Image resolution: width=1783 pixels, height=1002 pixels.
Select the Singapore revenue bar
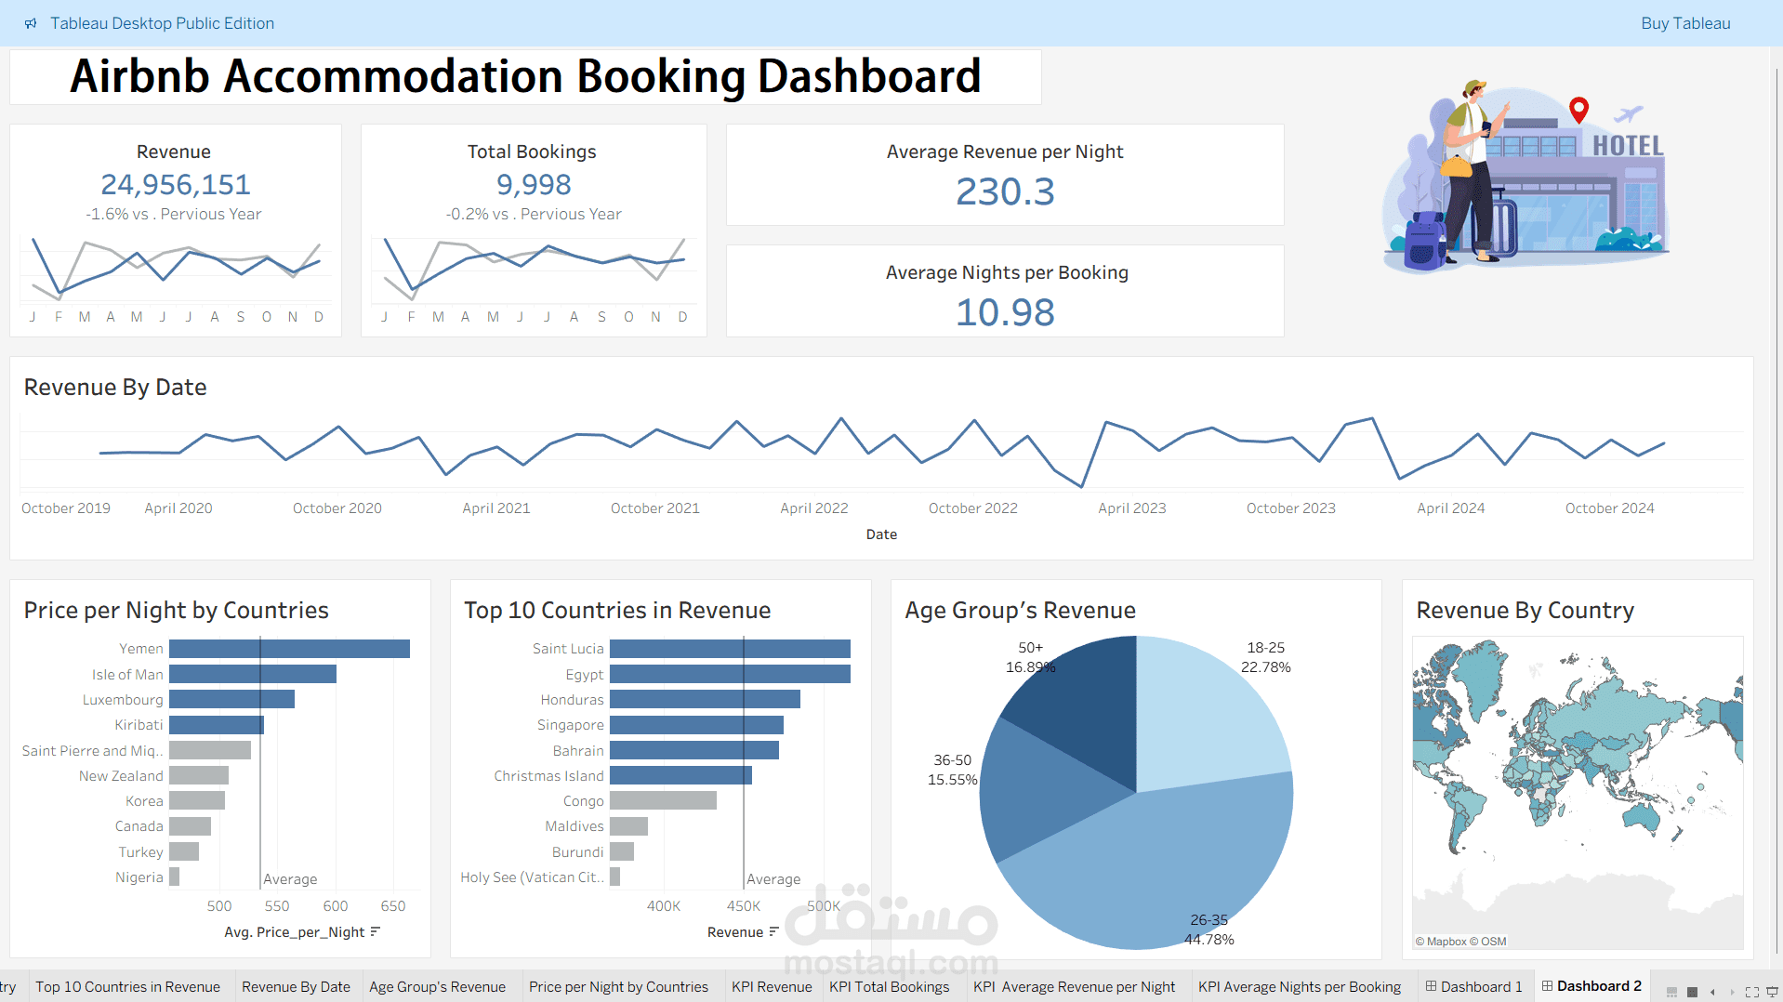coord(696,725)
